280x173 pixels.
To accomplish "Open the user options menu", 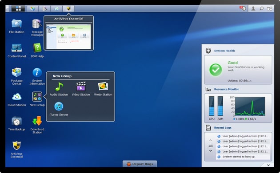I will pyautogui.click(x=253, y=8).
